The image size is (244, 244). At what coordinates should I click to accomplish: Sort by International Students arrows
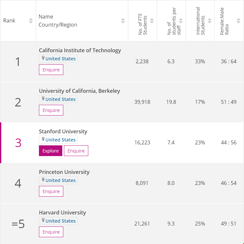[210, 21]
